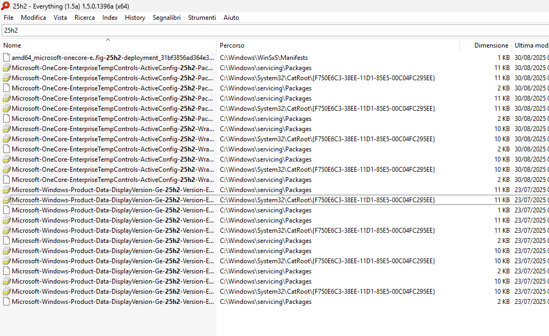The image size is (549, 336).
Task: Open the Aiuto menu
Action: 231,18
